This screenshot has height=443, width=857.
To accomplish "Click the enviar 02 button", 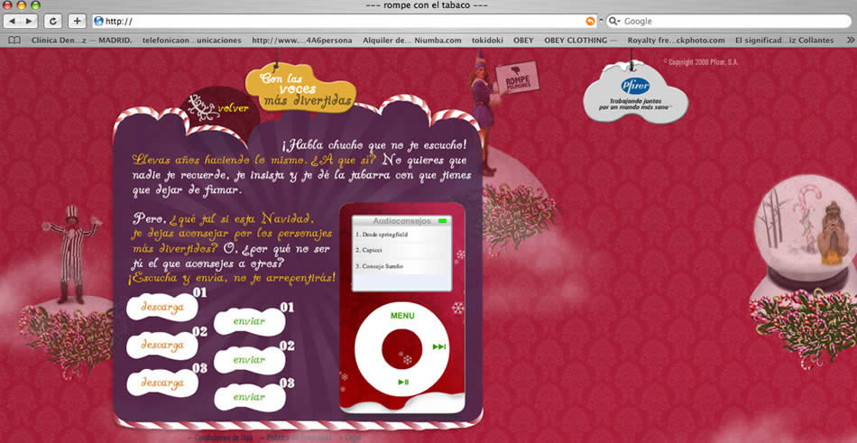I will [x=249, y=360].
